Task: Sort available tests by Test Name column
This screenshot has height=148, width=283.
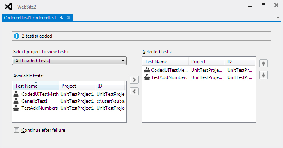Action: point(36,86)
